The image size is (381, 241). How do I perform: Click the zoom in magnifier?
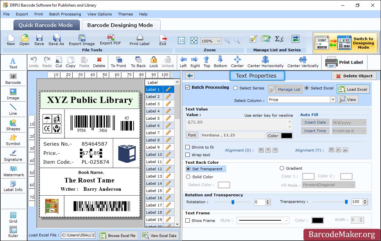(x=227, y=41)
